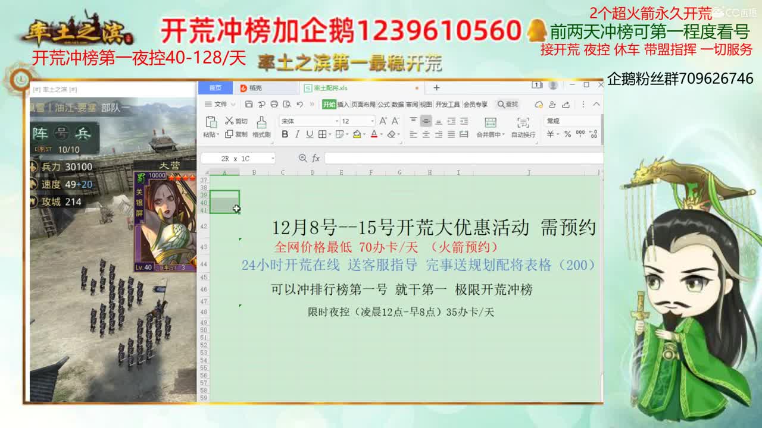Screen dimensions: 762x428
Task: Click the collaboration person icon
Action: coord(552,105)
